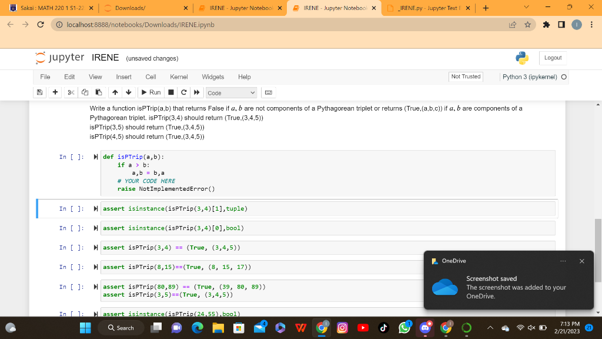Image resolution: width=602 pixels, height=339 pixels.
Task: Move the selected cell up
Action: pos(116,92)
